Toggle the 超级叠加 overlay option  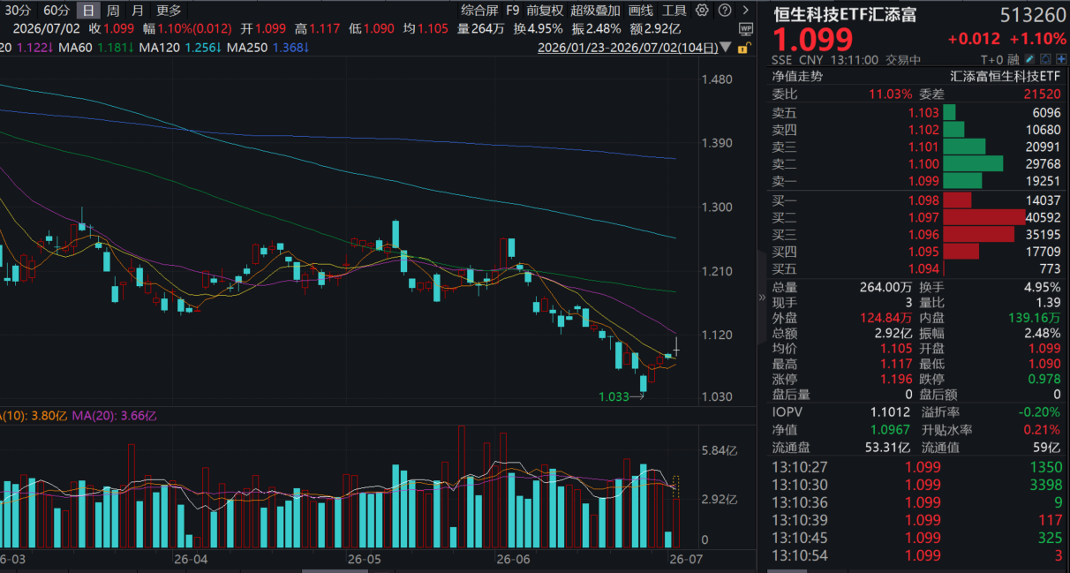[596, 11]
